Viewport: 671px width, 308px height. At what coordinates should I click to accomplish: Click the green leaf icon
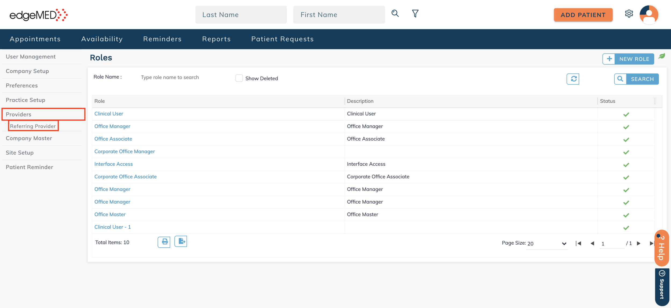pos(662,56)
